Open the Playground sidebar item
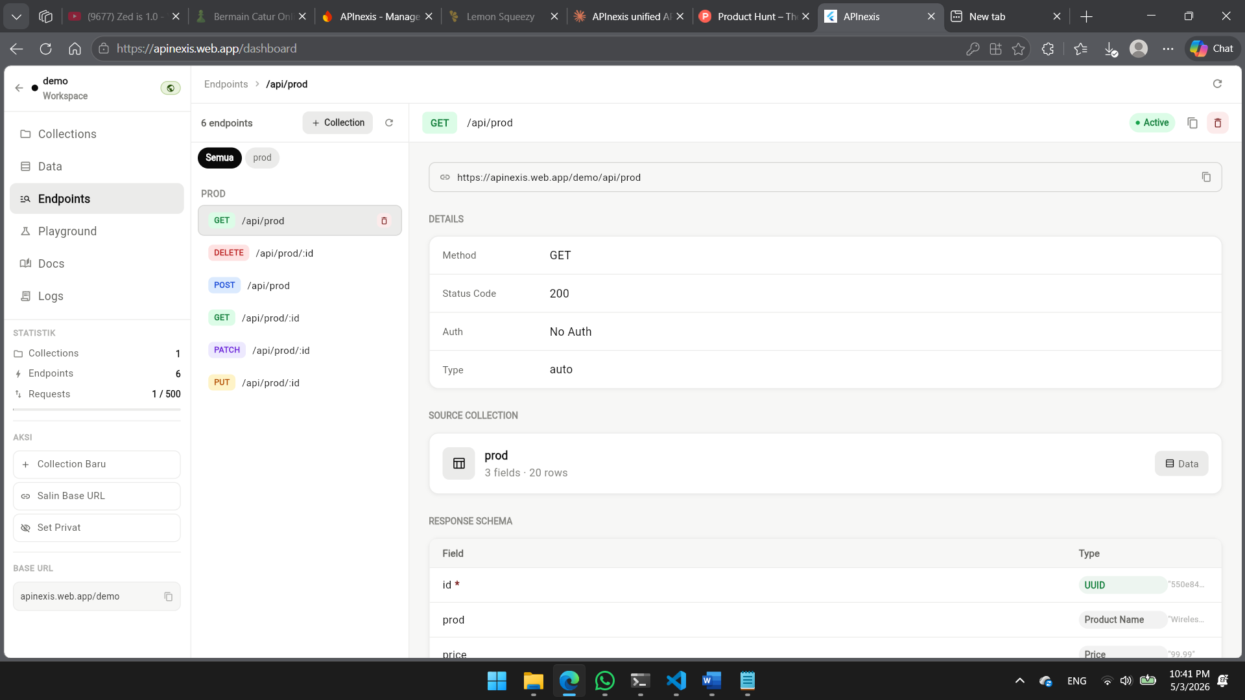Viewport: 1245px width, 700px height. (97, 231)
